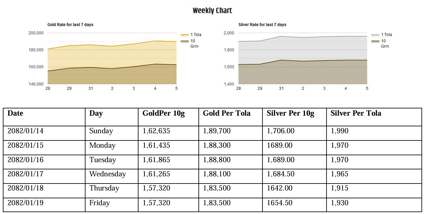The width and height of the screenshot is (424, 214).
Task: Select the Date column header
Action: [x=15, y=113]
